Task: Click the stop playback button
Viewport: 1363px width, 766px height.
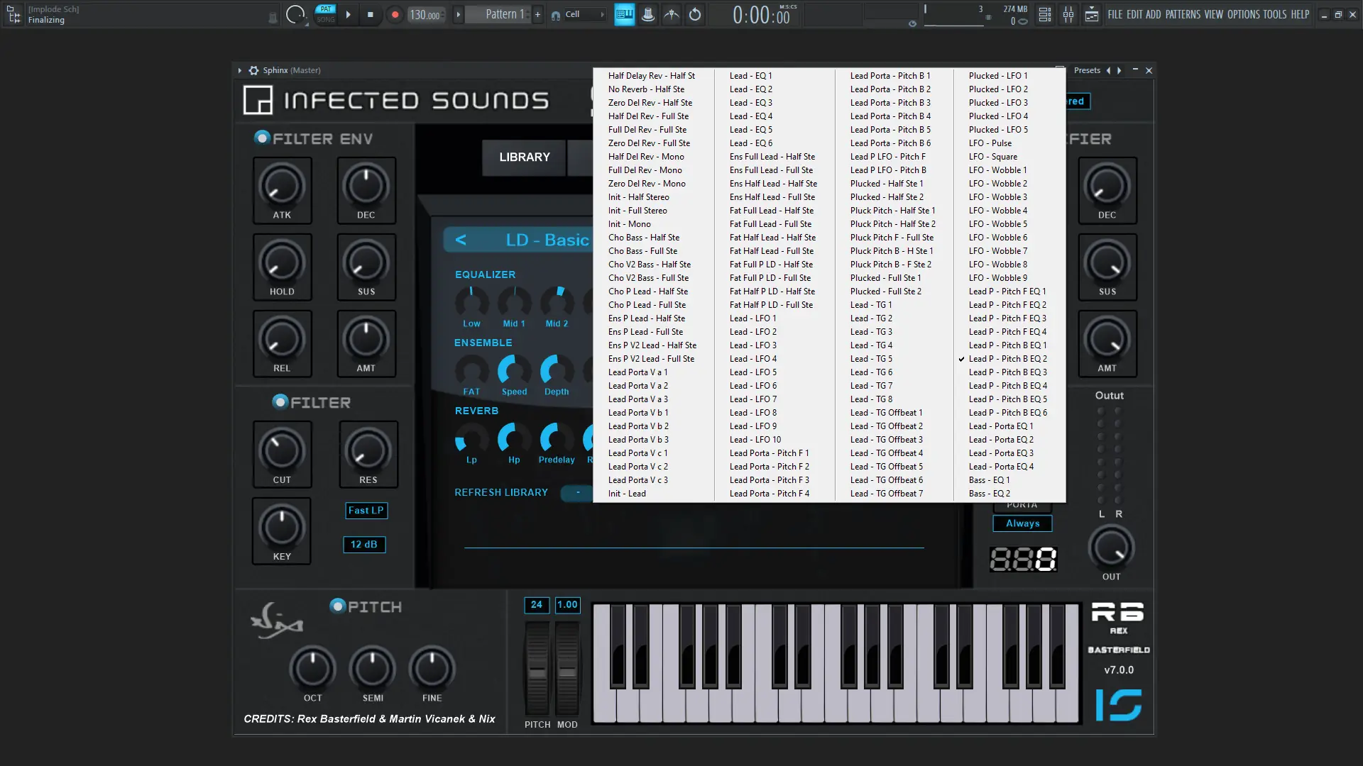Action: 371,15
